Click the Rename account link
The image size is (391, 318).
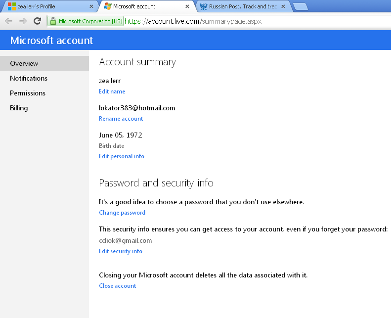coord(121,119)
